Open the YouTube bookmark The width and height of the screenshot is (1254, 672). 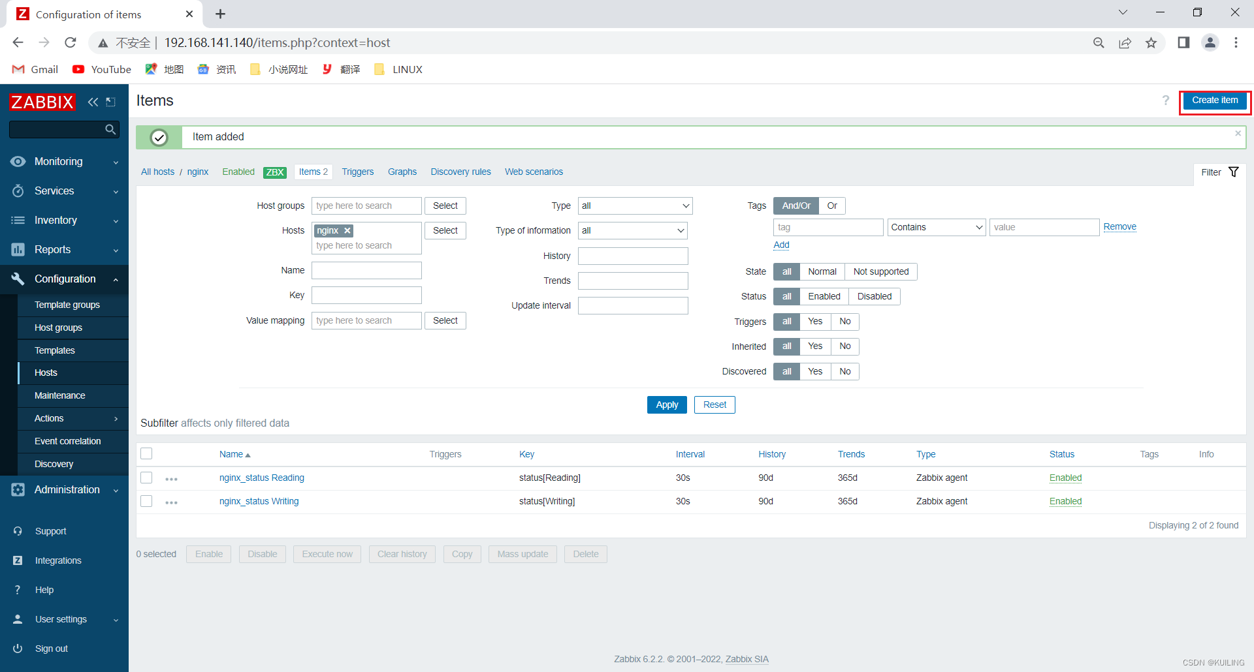pos(102,69)
